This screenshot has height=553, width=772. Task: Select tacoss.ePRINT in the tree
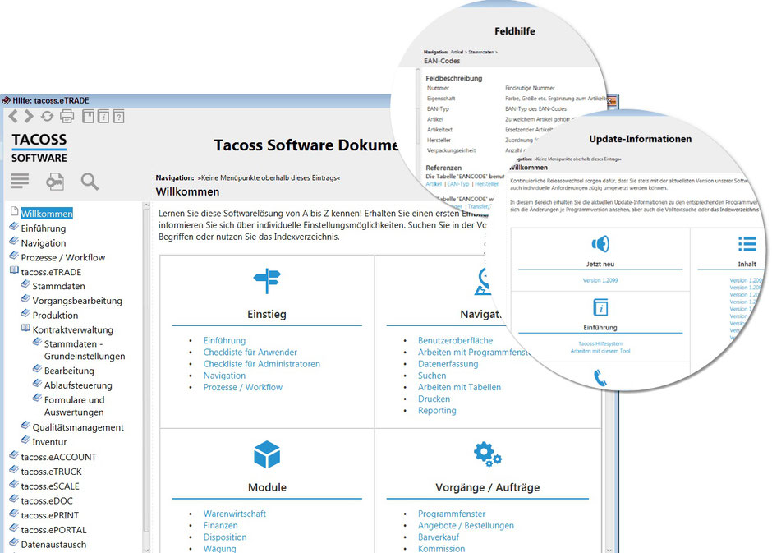pos(50,515)
